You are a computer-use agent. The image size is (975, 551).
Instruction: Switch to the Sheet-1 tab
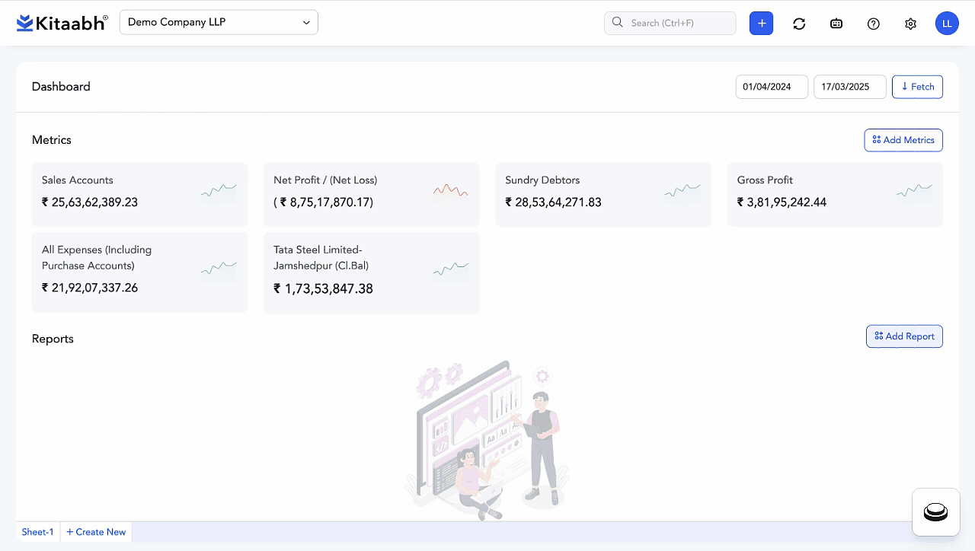[x=37, y=532]
